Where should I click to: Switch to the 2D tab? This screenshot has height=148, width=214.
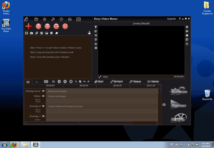click(x=28, y=82)
